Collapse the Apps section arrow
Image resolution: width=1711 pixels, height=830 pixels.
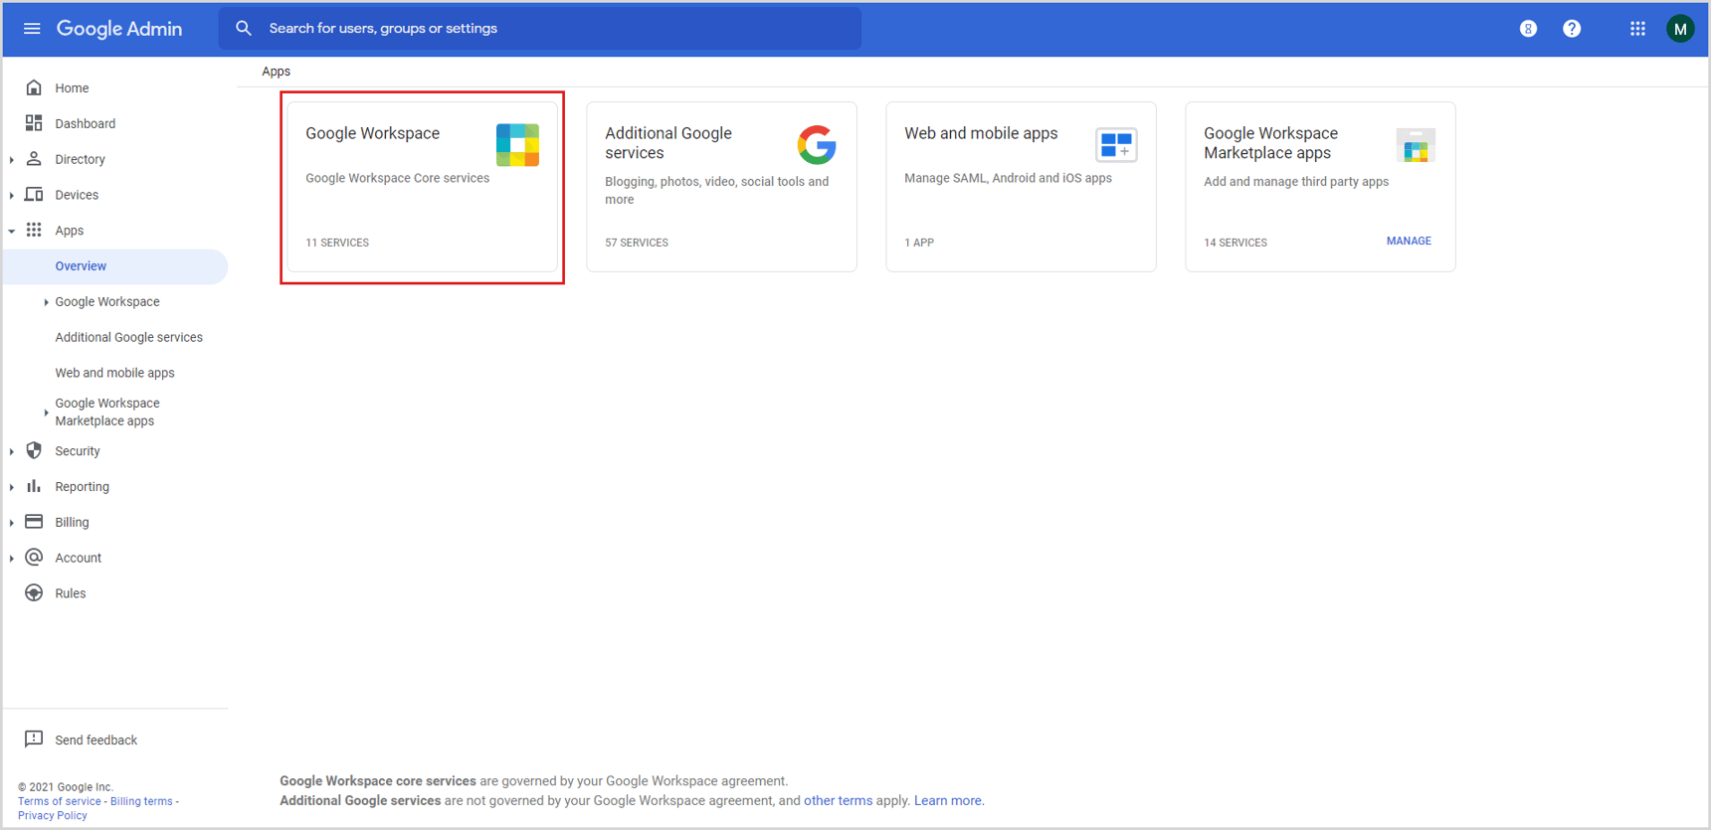coord(12,231)
